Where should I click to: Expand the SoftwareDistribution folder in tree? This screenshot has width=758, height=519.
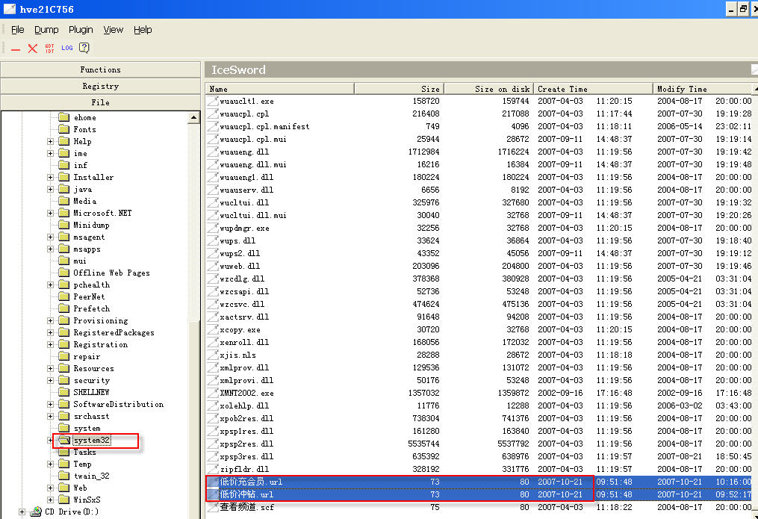click(x=51, y=405)
